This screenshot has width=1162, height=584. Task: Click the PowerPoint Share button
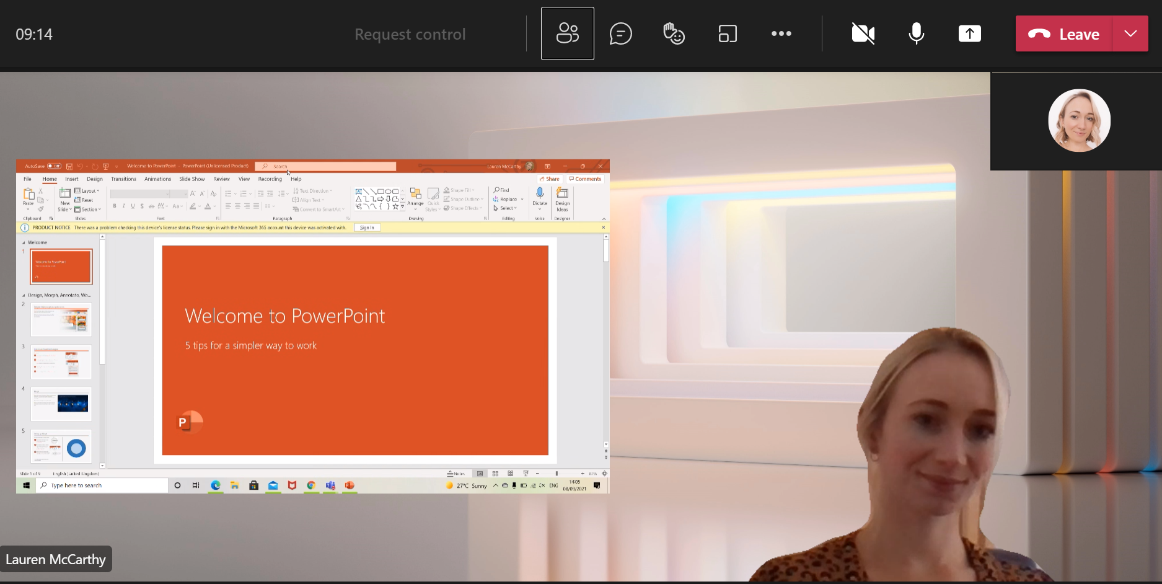(549, 179)
